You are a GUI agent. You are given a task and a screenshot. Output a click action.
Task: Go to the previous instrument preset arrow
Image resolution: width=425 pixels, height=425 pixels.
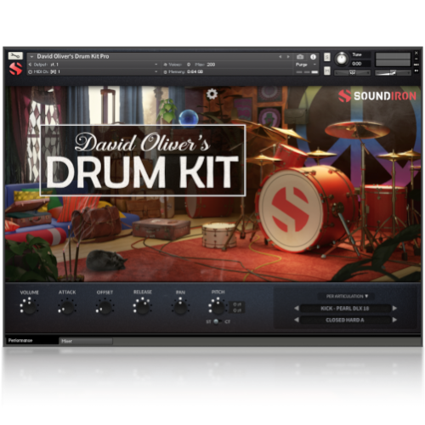[280, 57]
